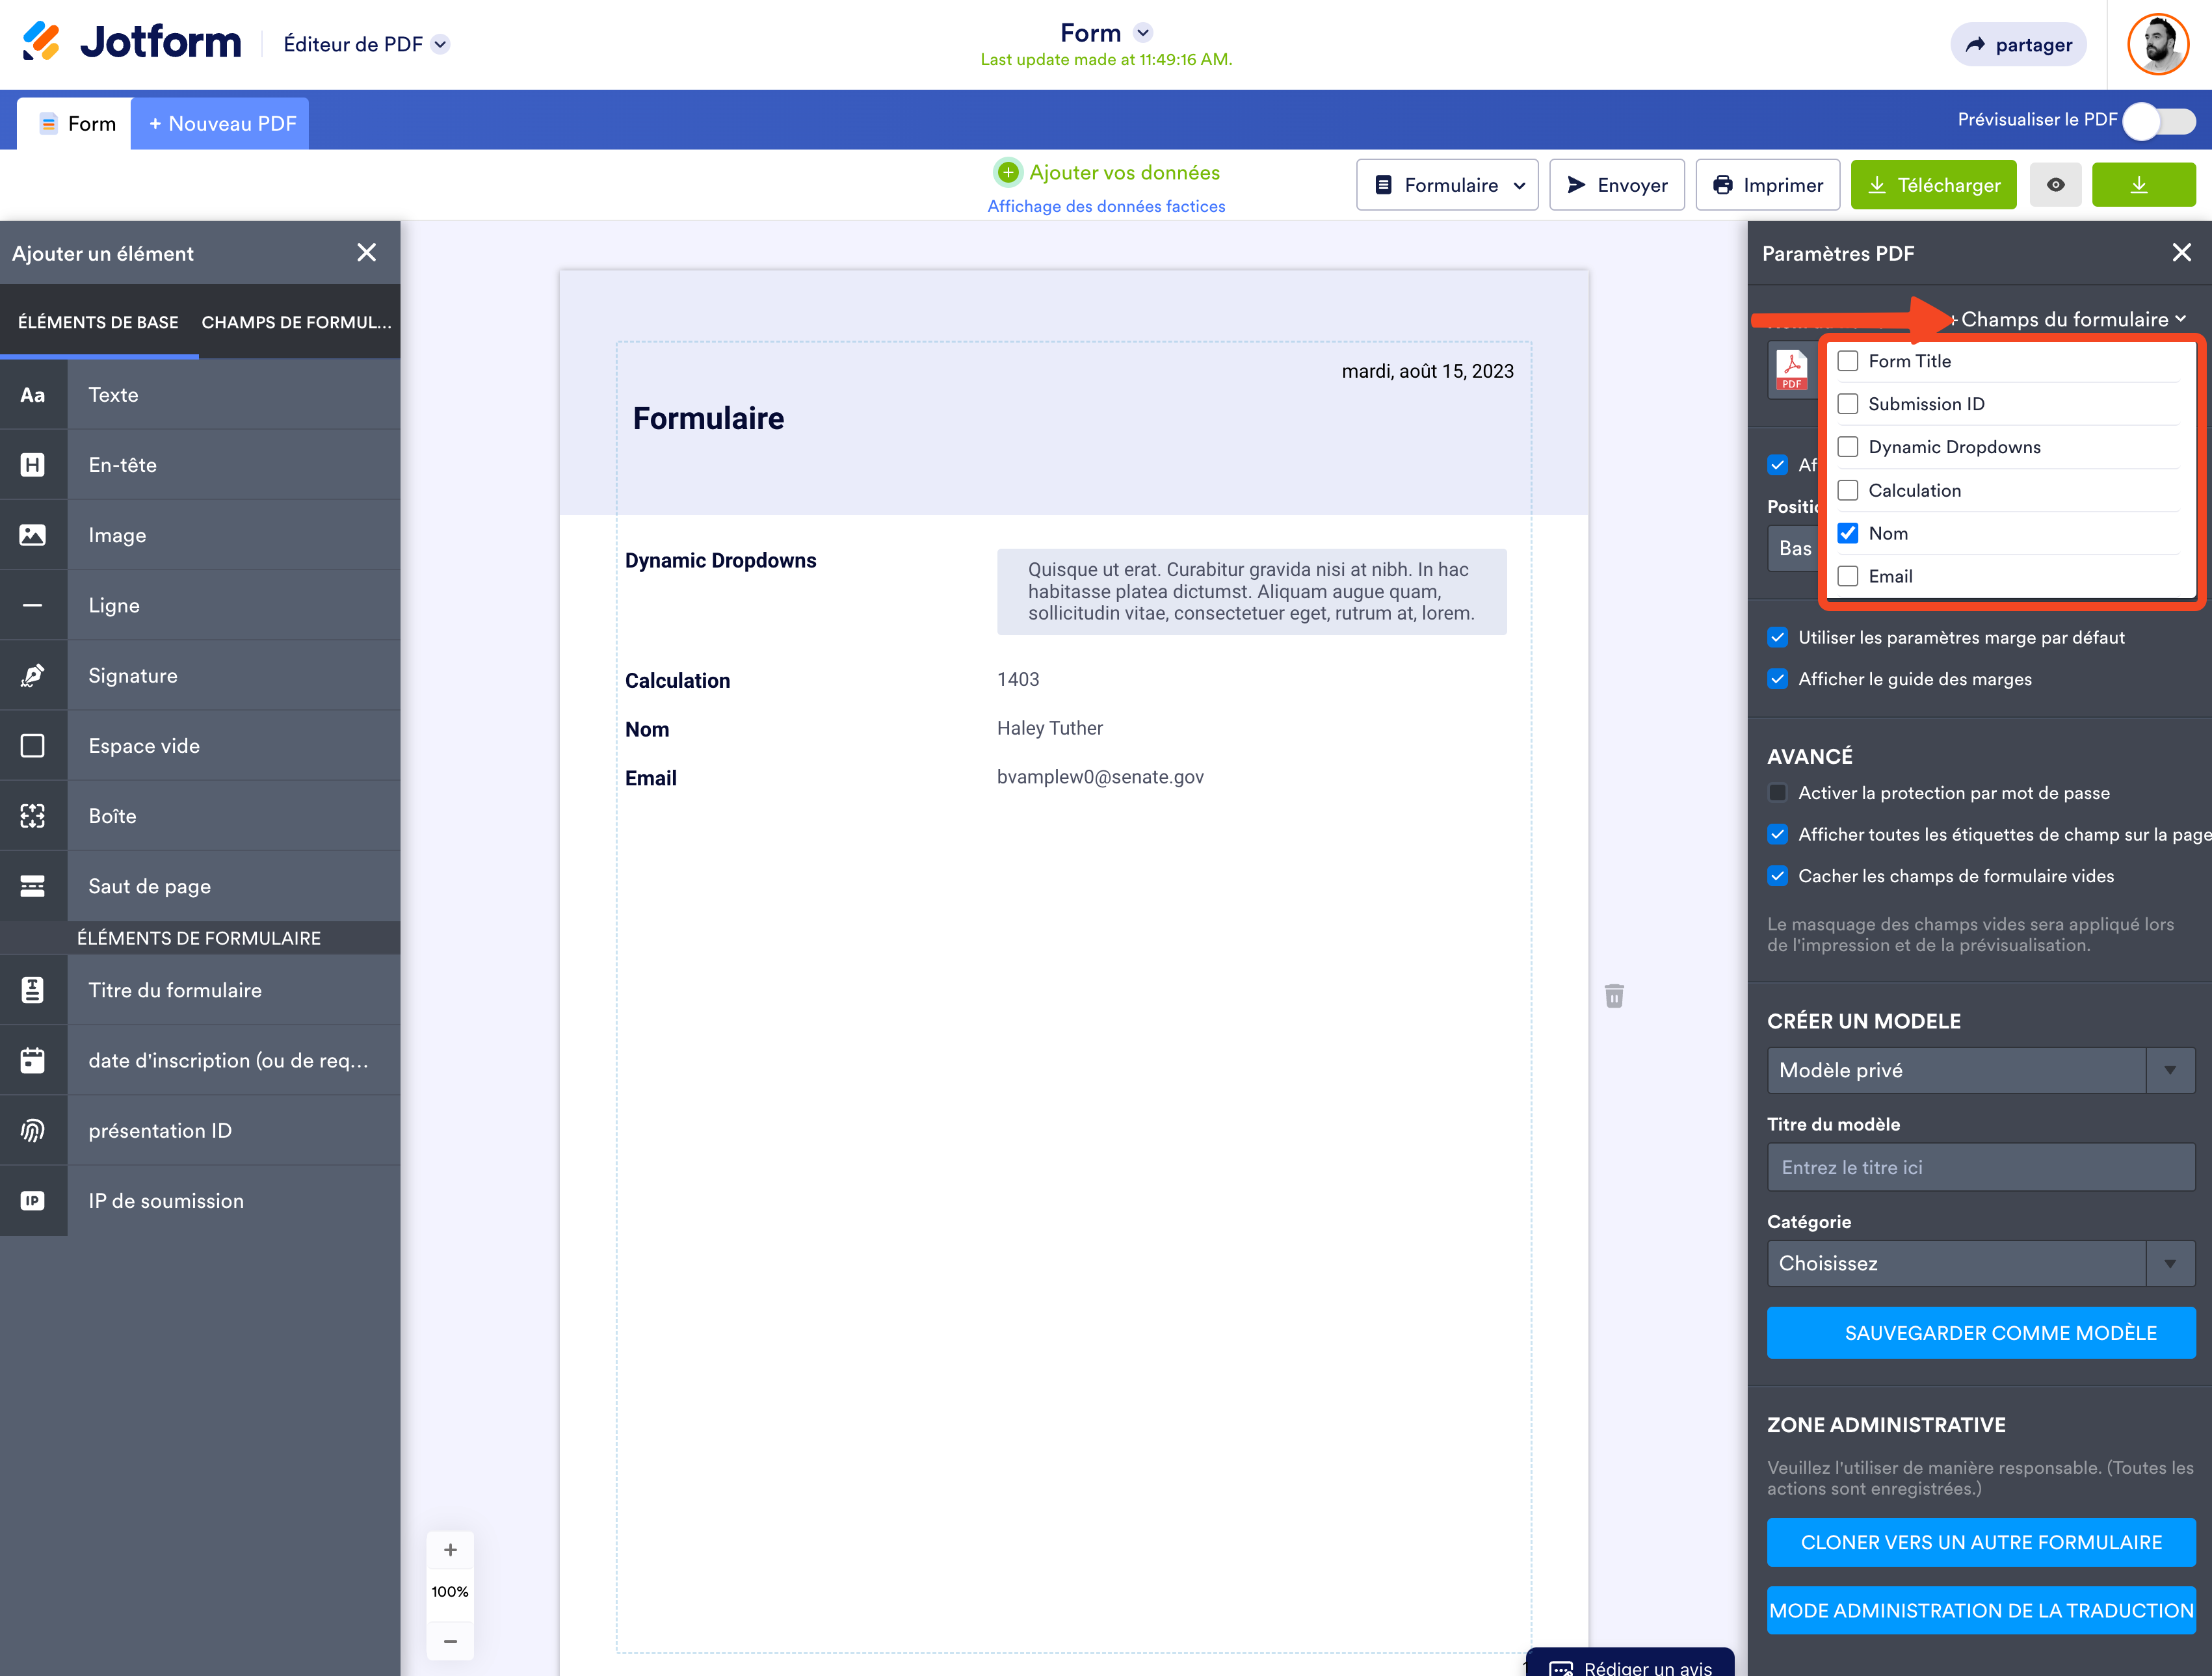Viewport: 2212px width, 1676px height.
Task: Click the Saut de page icon
Action: click(33, 886)
